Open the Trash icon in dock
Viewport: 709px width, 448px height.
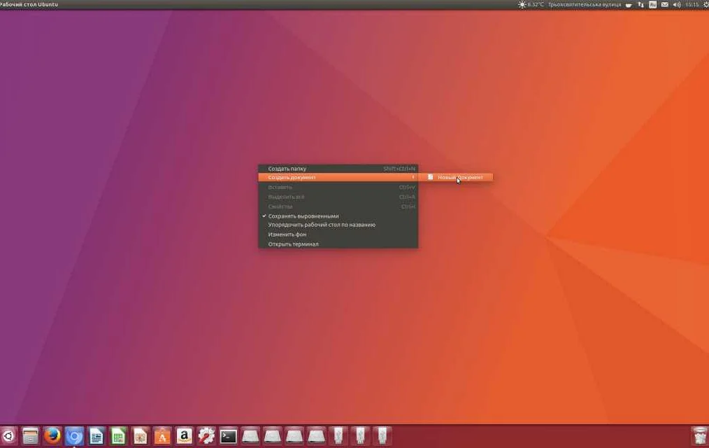[x=699, y=436]
